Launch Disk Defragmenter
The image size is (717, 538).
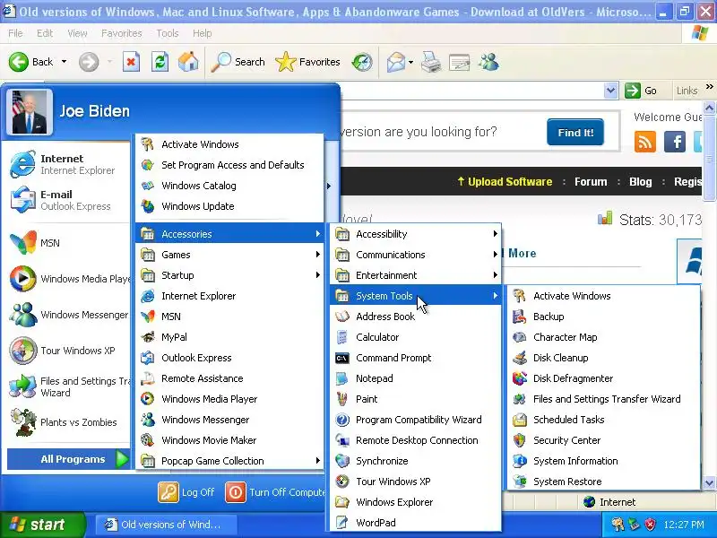pos(603,378)
